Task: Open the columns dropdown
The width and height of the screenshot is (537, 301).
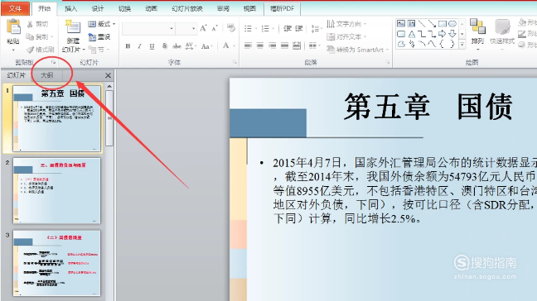Action: pyautogui.click(x=314, y=45)
